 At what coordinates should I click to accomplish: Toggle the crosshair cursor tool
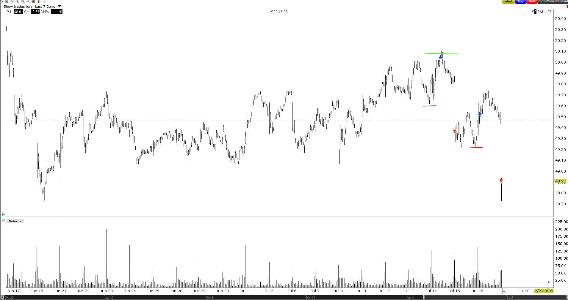click(33, 1)
